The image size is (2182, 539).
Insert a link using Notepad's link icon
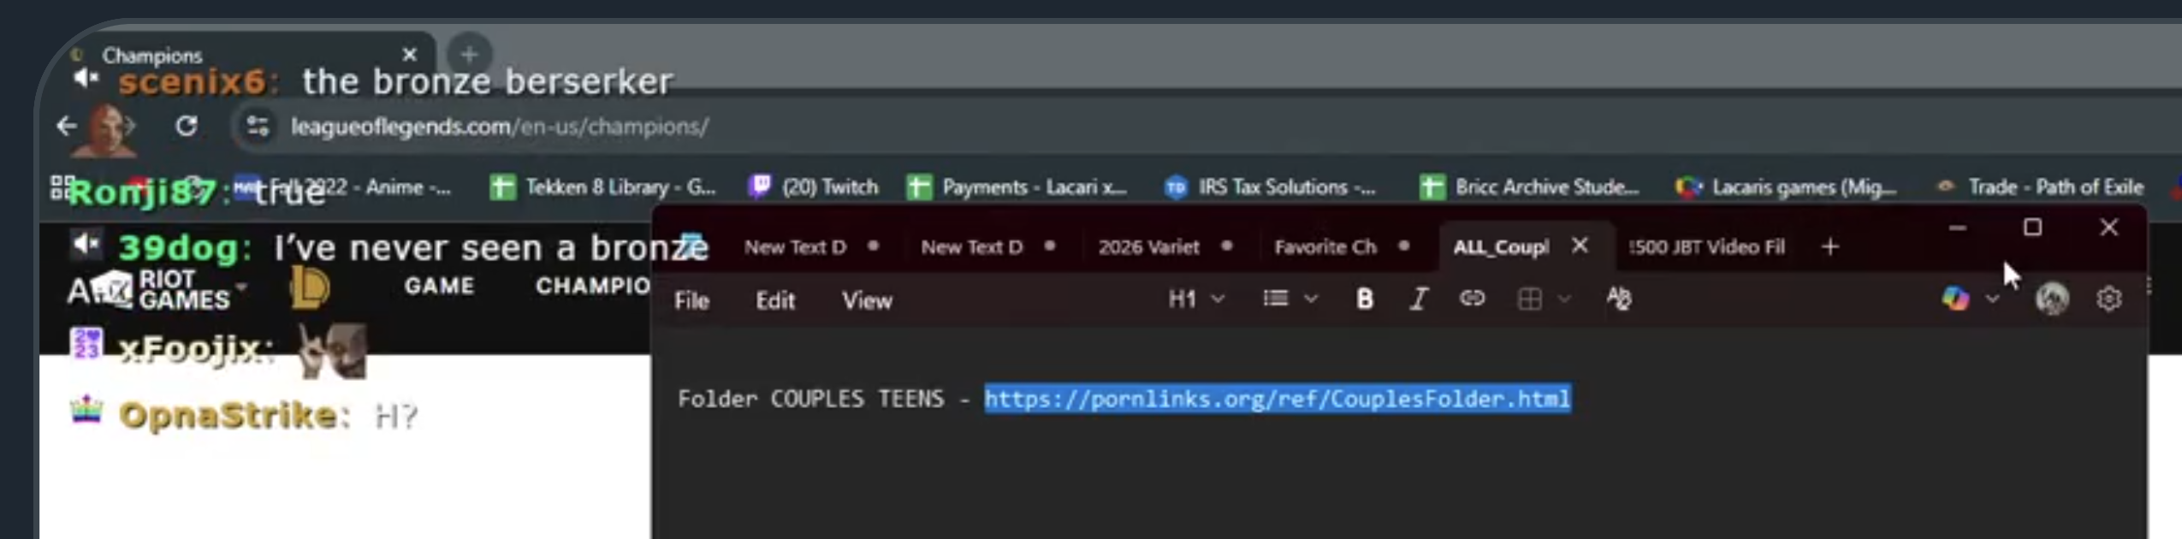[x=1472, y=299]
